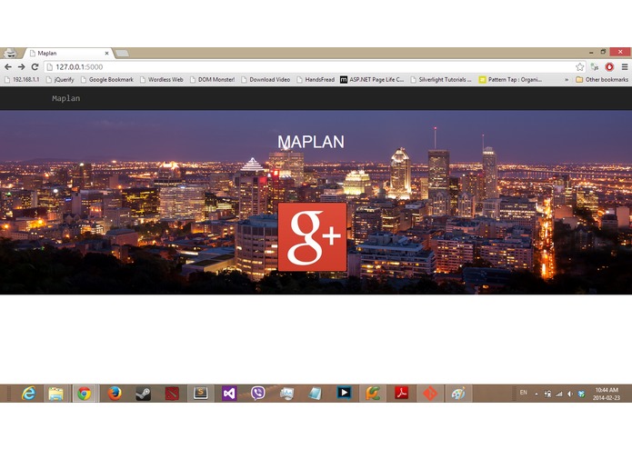The height and width of the screenshot is (449, 632).
Task: Open the Other bookmarks folder
Action: point(602,80)
